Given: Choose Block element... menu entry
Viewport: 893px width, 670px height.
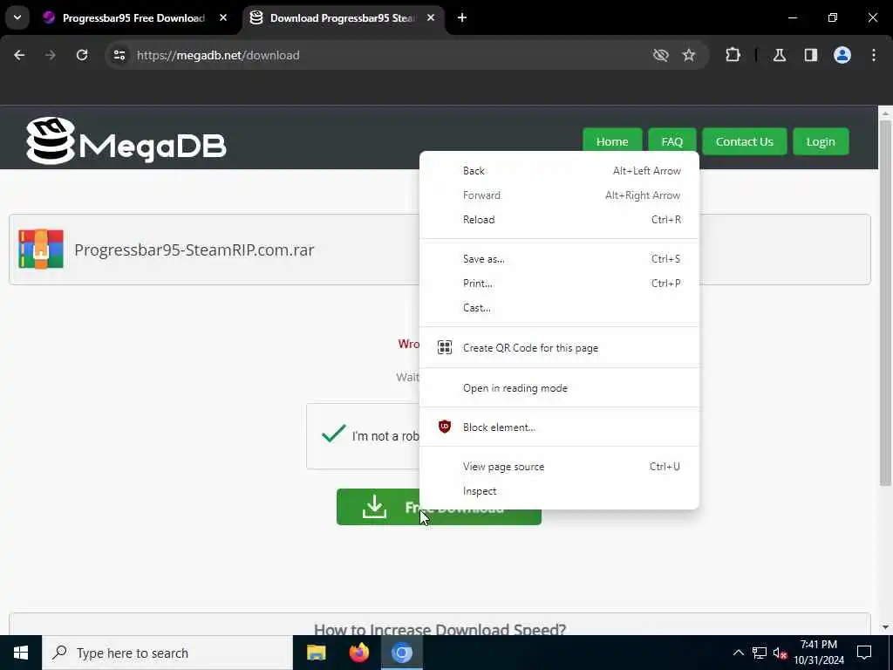Looking at the screenshot, I should (559, 427).
